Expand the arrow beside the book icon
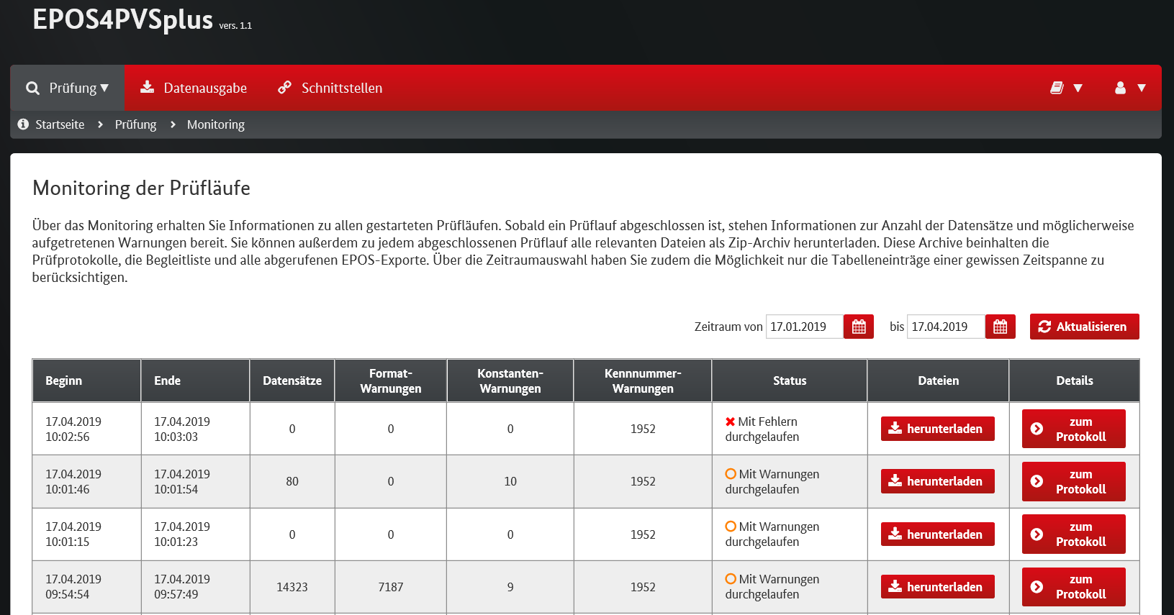The image size is (1174, 615). point(1078,88)
